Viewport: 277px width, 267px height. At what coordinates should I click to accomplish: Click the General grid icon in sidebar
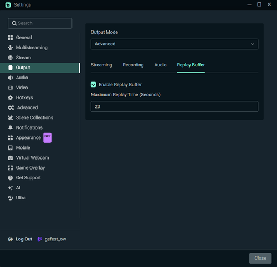tap(11, 38)
